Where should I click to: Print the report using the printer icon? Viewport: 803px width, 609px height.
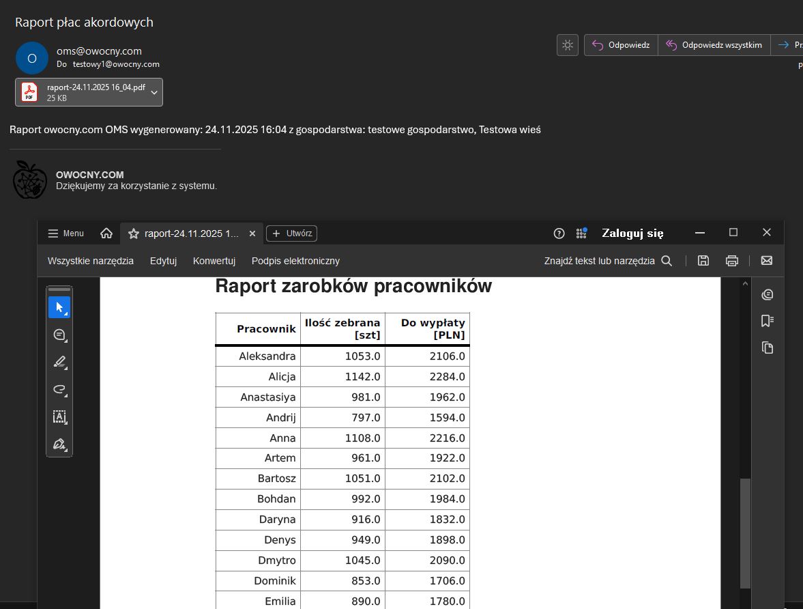click(732, 261)
